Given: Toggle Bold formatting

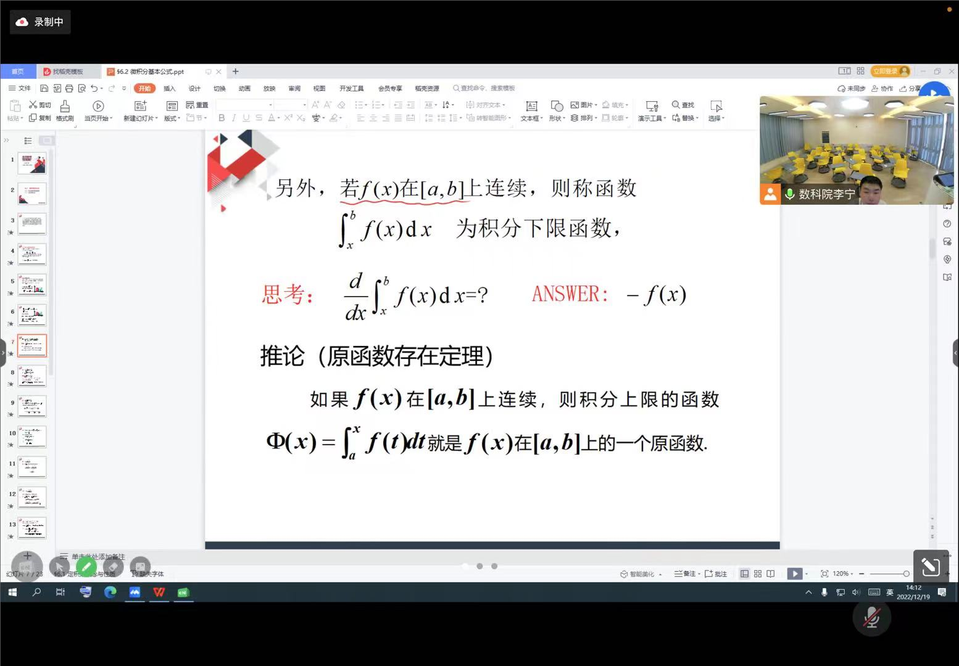Looking at the screenshot, I should [x=222, y=118].
